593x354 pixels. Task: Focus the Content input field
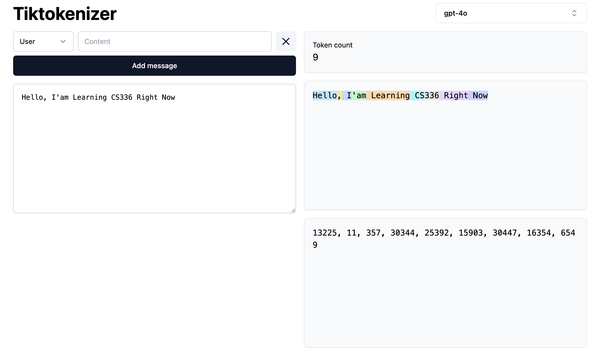click(175, 41)
